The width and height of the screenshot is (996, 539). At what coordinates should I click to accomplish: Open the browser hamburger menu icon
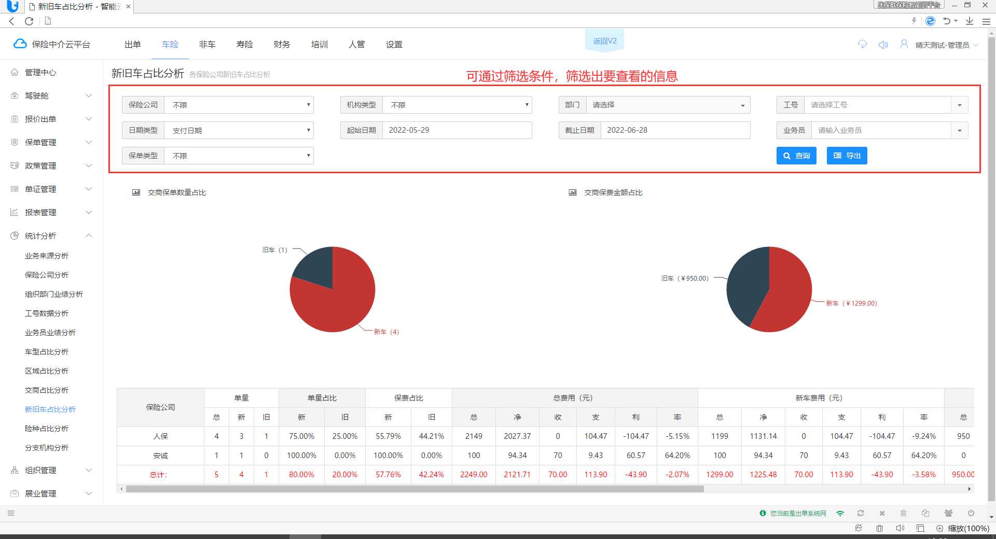click(x=986, y=21)
